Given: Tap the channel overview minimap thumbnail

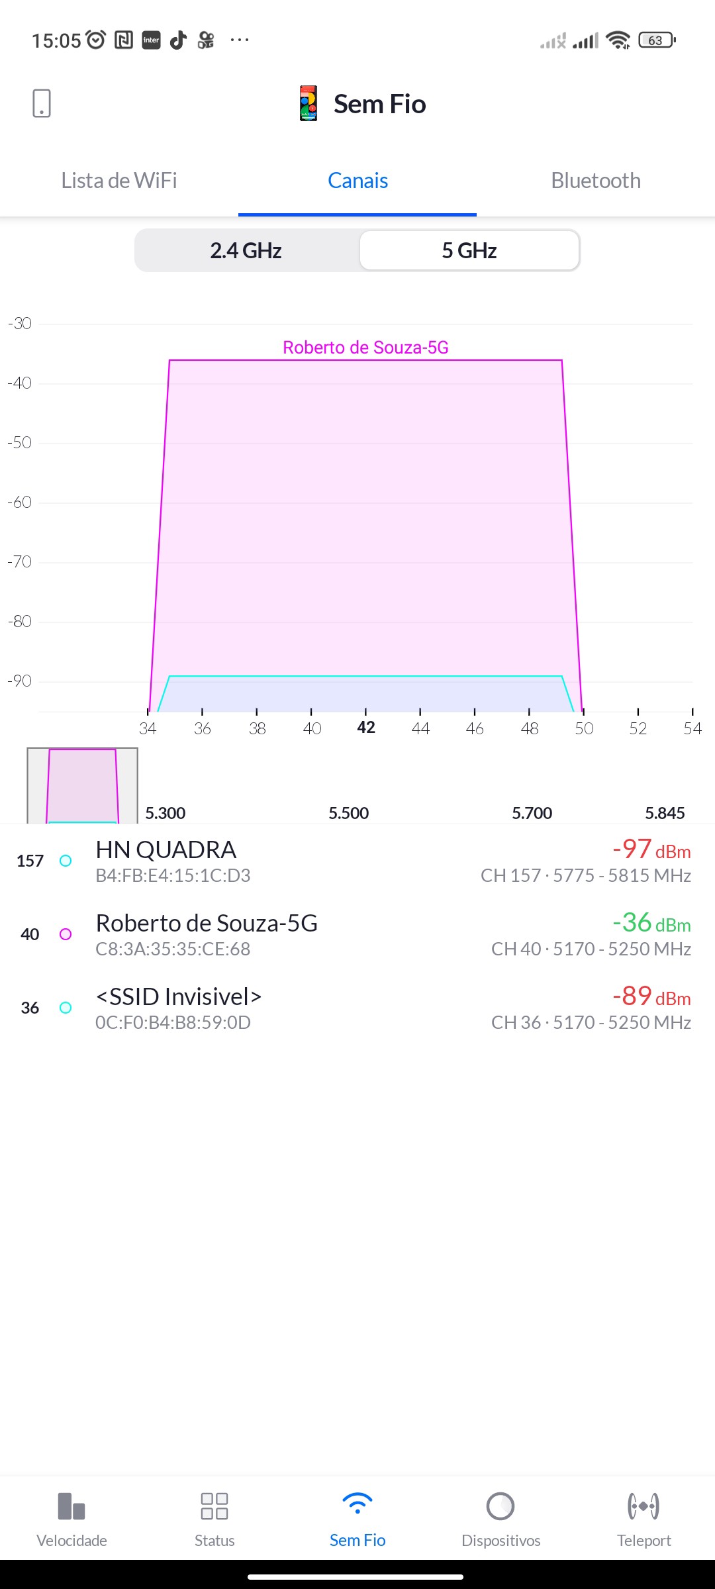Looking at the screenshot, I should [x=82, y=786].
